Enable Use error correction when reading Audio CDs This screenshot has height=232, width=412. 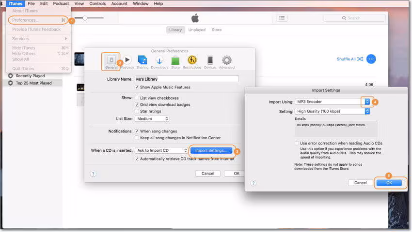[297, 143]
